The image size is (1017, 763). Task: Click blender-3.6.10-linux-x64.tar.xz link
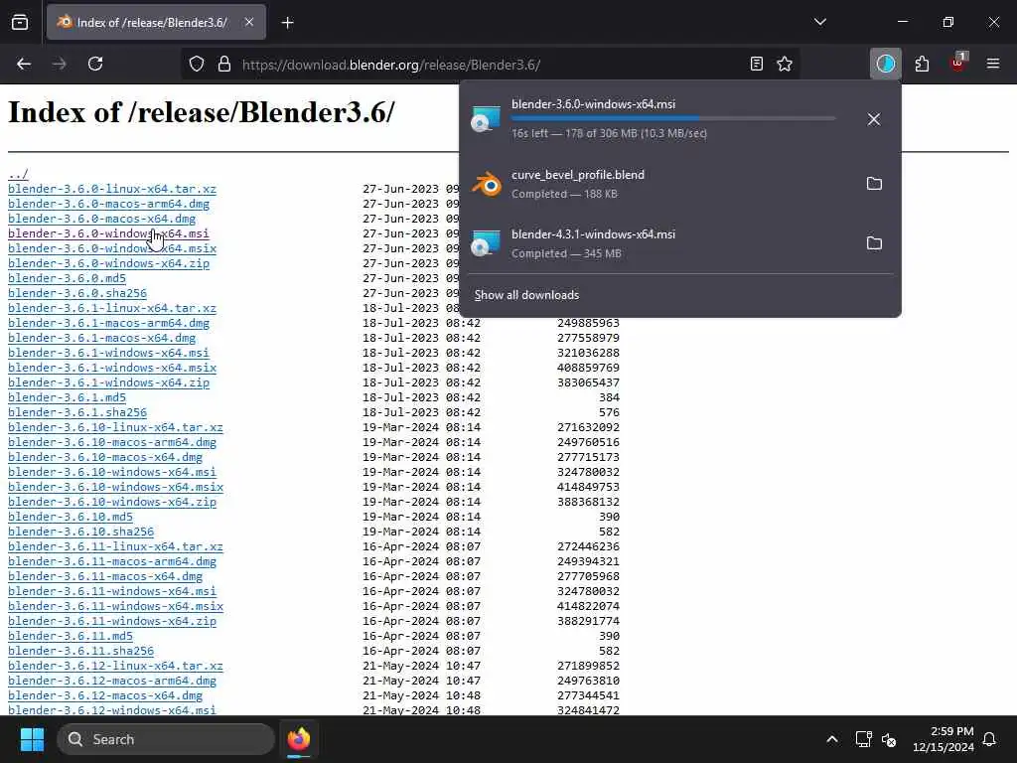point(115,427)
